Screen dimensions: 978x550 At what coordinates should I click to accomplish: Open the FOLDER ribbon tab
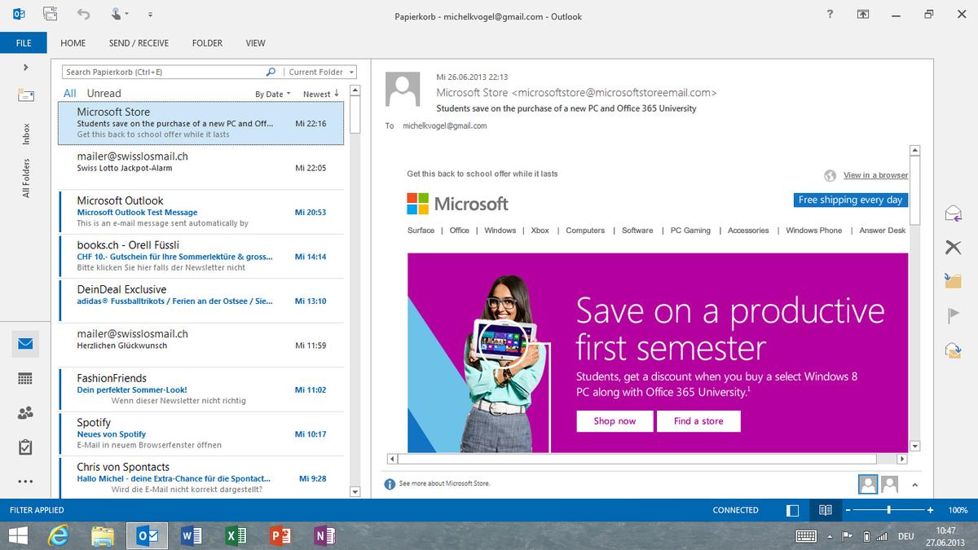pyautogui.click(x=207, y=43)
